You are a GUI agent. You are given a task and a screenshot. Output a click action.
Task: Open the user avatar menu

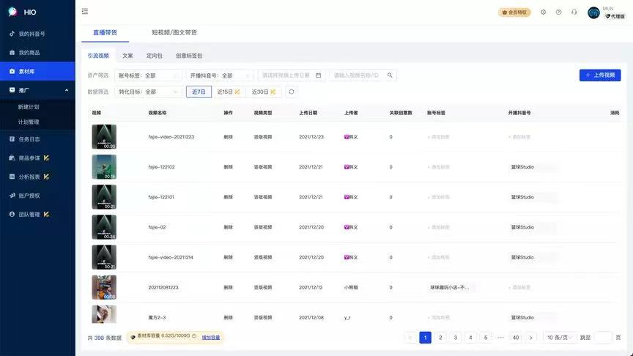click(593, 13)
